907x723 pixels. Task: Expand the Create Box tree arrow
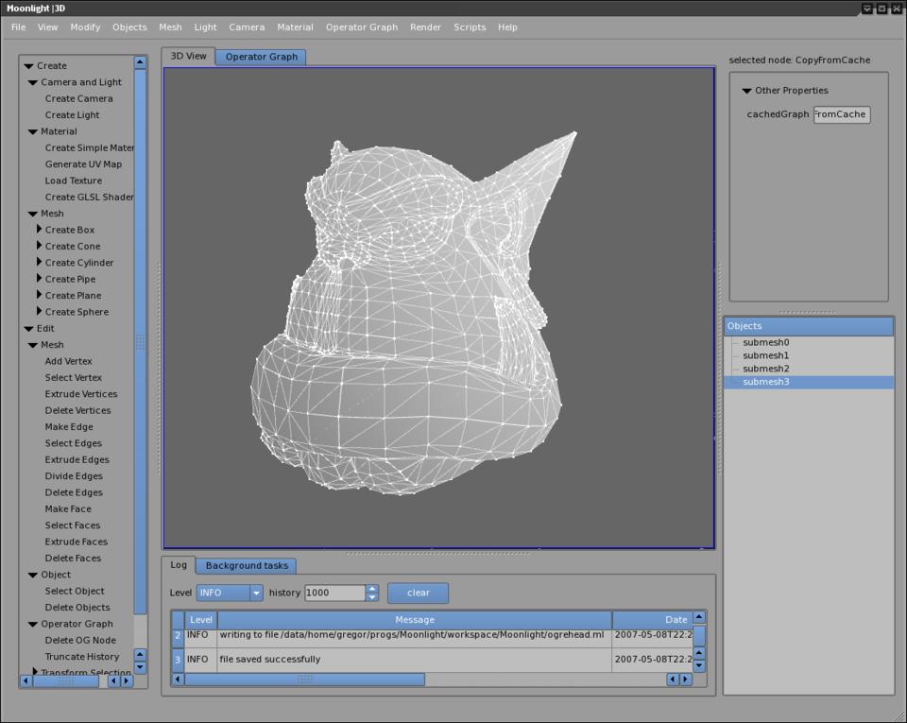pyautogui.click(x=40, y=230)
